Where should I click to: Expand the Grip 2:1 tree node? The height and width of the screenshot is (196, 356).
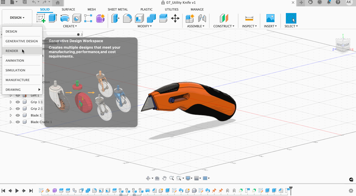(x=11, y=109)
